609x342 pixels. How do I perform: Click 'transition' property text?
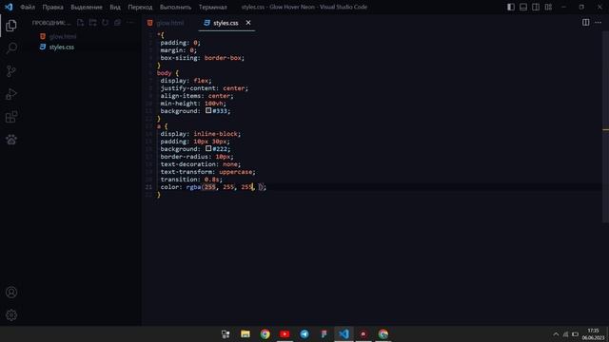click(x=179, y=180)
